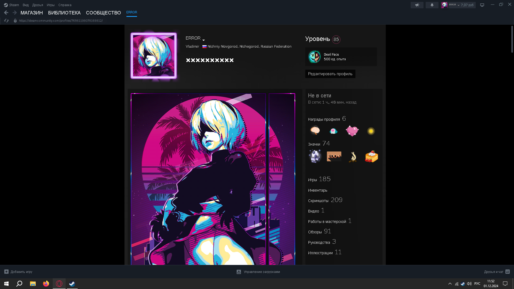Open Windows search from the taskbar
Viewport: 514px width, 289px height.
coord(19,284)
